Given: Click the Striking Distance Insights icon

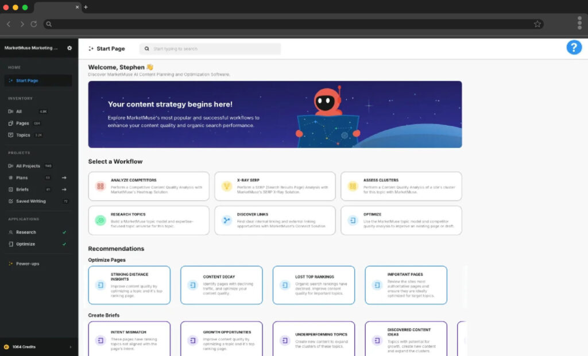Looking at the screenshot, I should [100, 285].
